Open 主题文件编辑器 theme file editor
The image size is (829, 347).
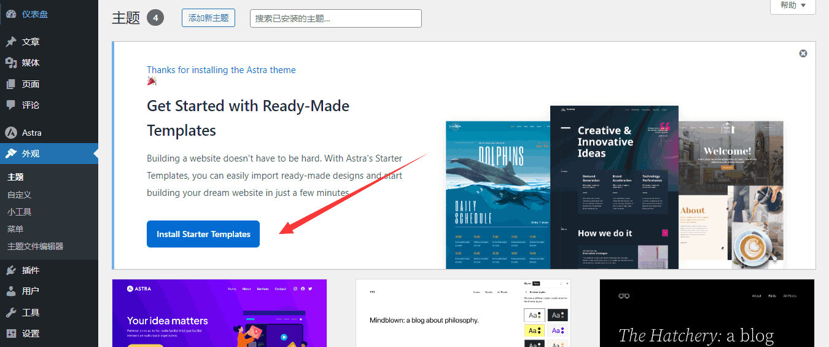pyautogui.click(x=35, y=246)
